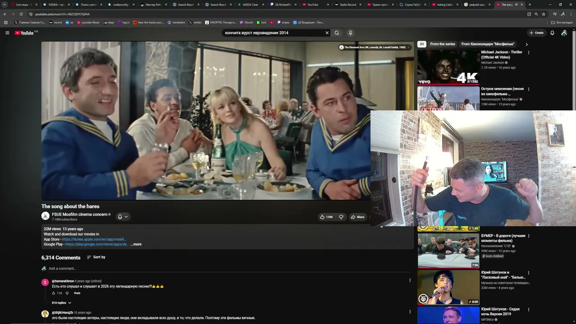Submit search with the magnifier button

coord(337,33)
